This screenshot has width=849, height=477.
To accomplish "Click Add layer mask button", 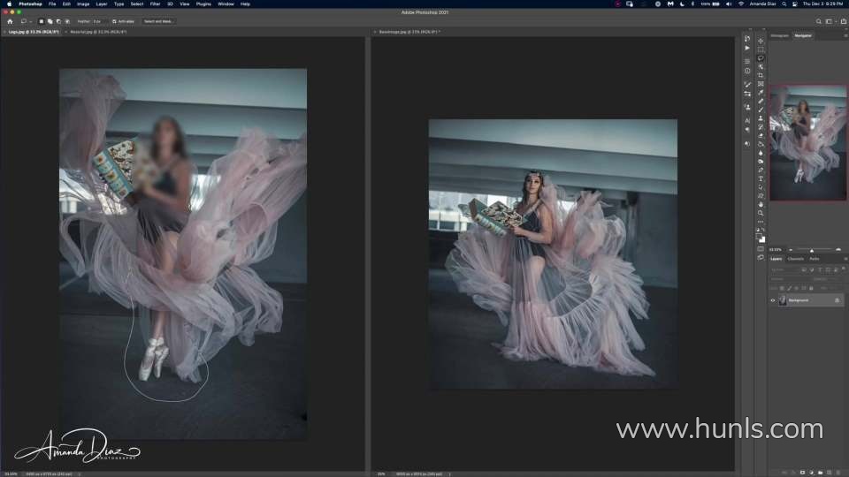I will click(x=802, y=472).
